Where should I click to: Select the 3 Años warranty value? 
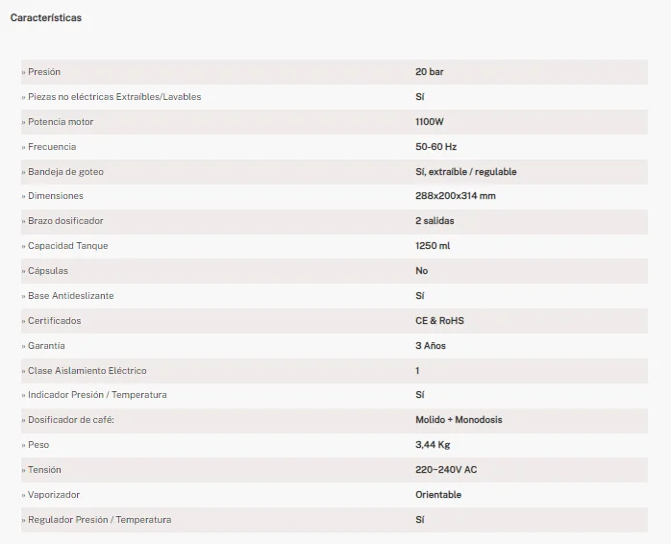point(431,346)
